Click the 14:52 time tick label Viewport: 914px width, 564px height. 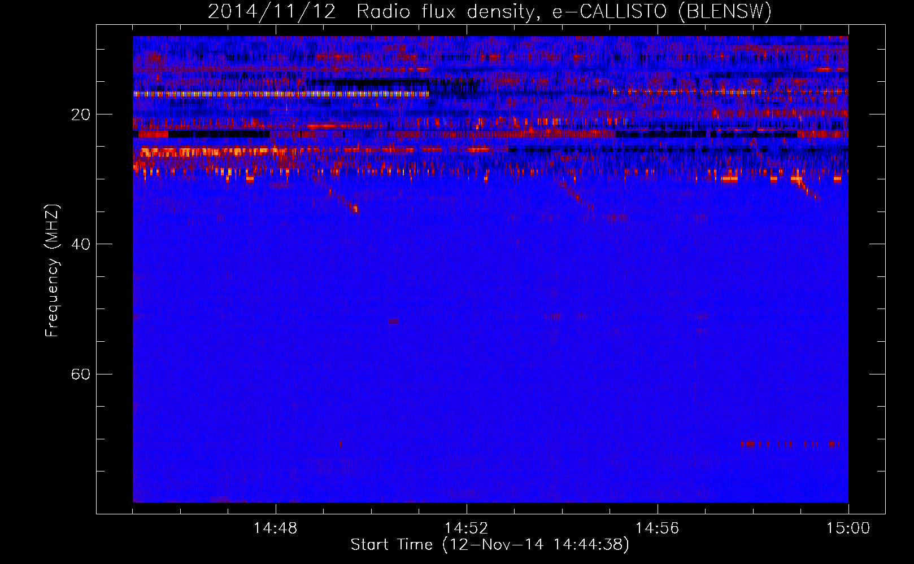tap(466, 528)
